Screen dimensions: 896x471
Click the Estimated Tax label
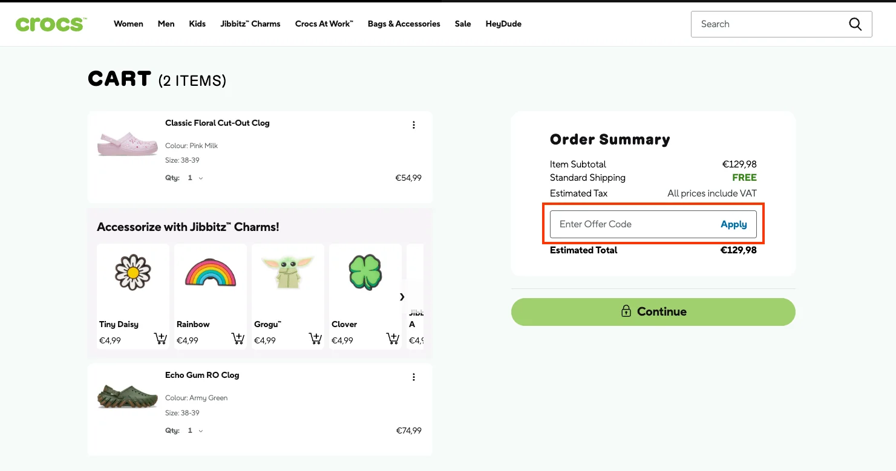coord(578,193)
